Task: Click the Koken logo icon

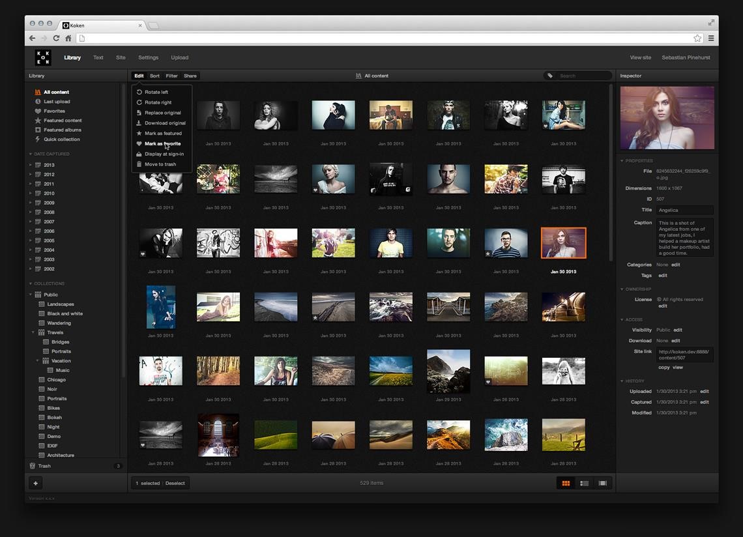Action: (43, 57)
